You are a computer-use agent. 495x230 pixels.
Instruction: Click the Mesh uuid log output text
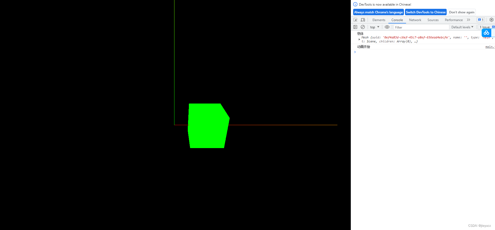coord(427,39)
